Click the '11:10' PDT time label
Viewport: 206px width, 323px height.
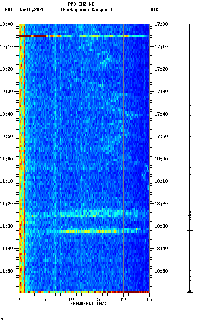[x=6, y=181]
